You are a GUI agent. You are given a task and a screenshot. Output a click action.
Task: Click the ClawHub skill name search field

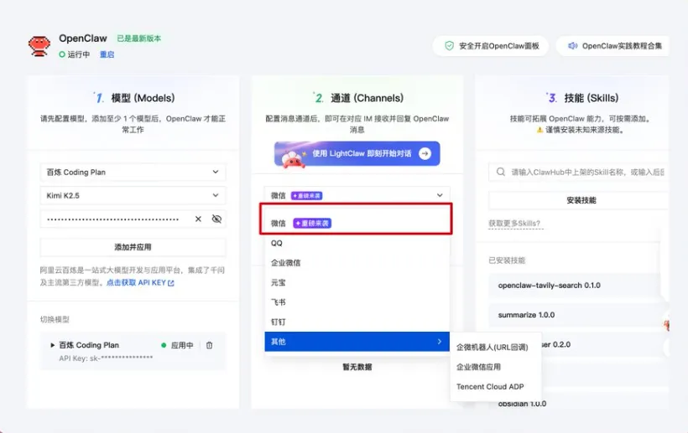tap(579, 172)
